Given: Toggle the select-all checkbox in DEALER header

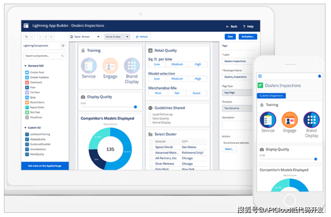Looking at the screenshot, I should [x=151, y=142].
